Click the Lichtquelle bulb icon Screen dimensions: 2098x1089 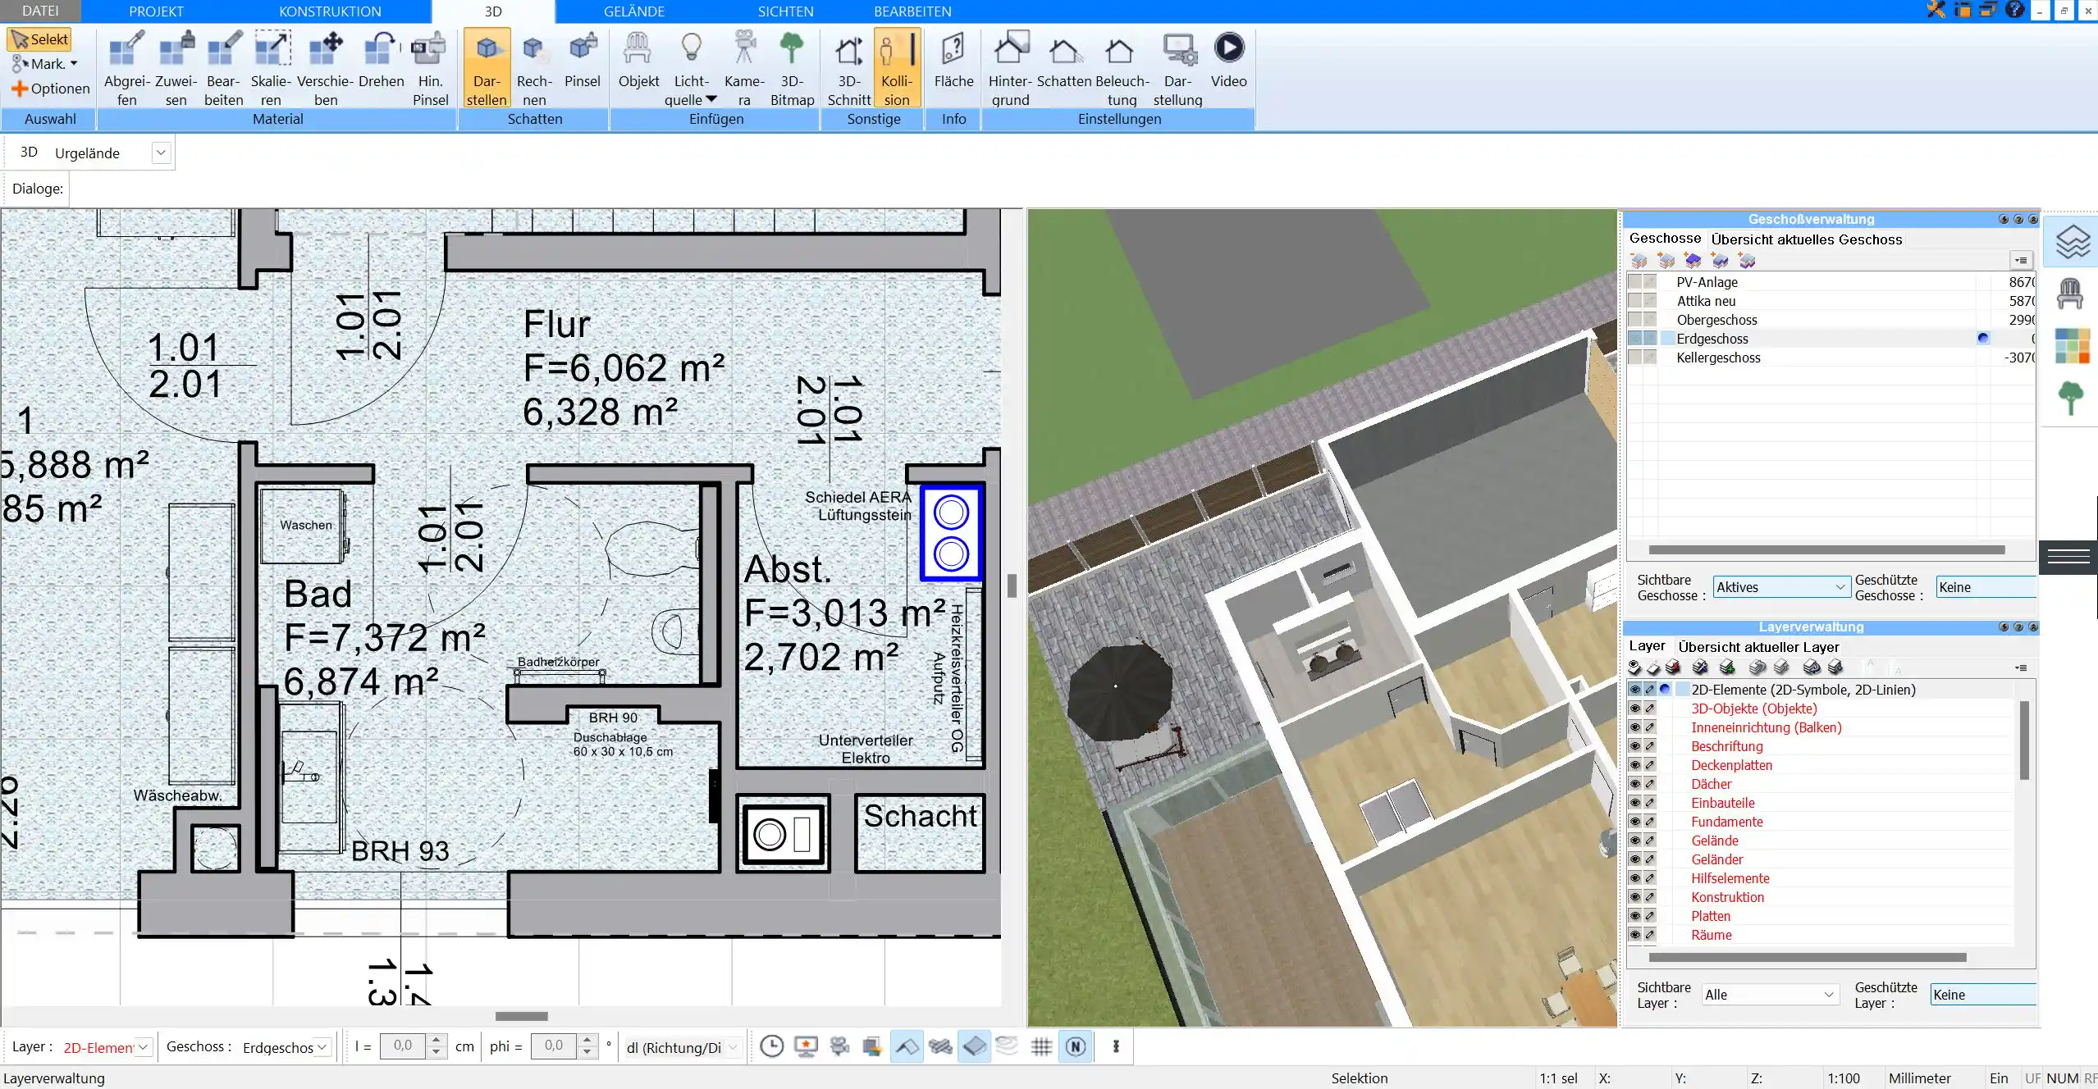coord(692,48)
